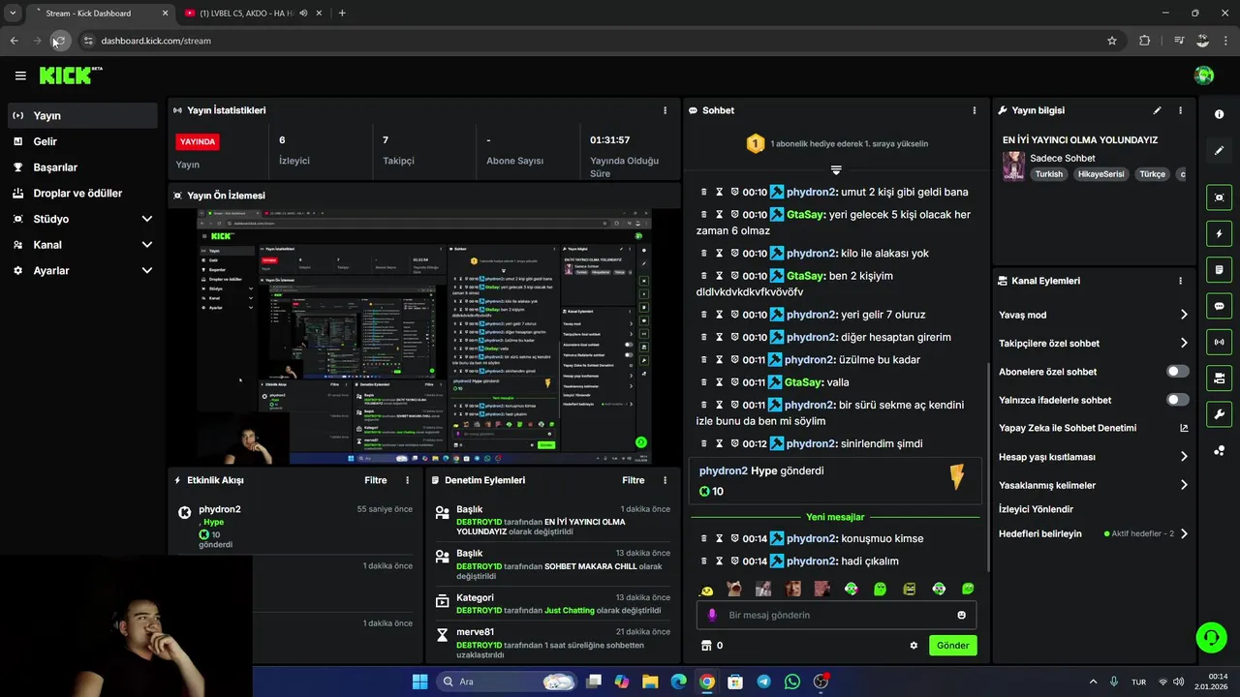Image resolution: width=1240 pixels, height=697 pixels.
Task: Toggle the broadcast signal panel icon in sidebar
Action: [1219, 342]
